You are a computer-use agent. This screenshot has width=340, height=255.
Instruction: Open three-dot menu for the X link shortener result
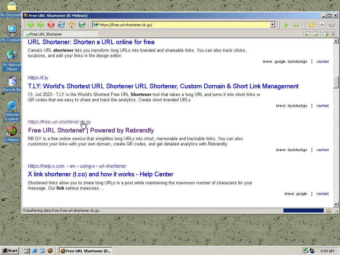312,194
